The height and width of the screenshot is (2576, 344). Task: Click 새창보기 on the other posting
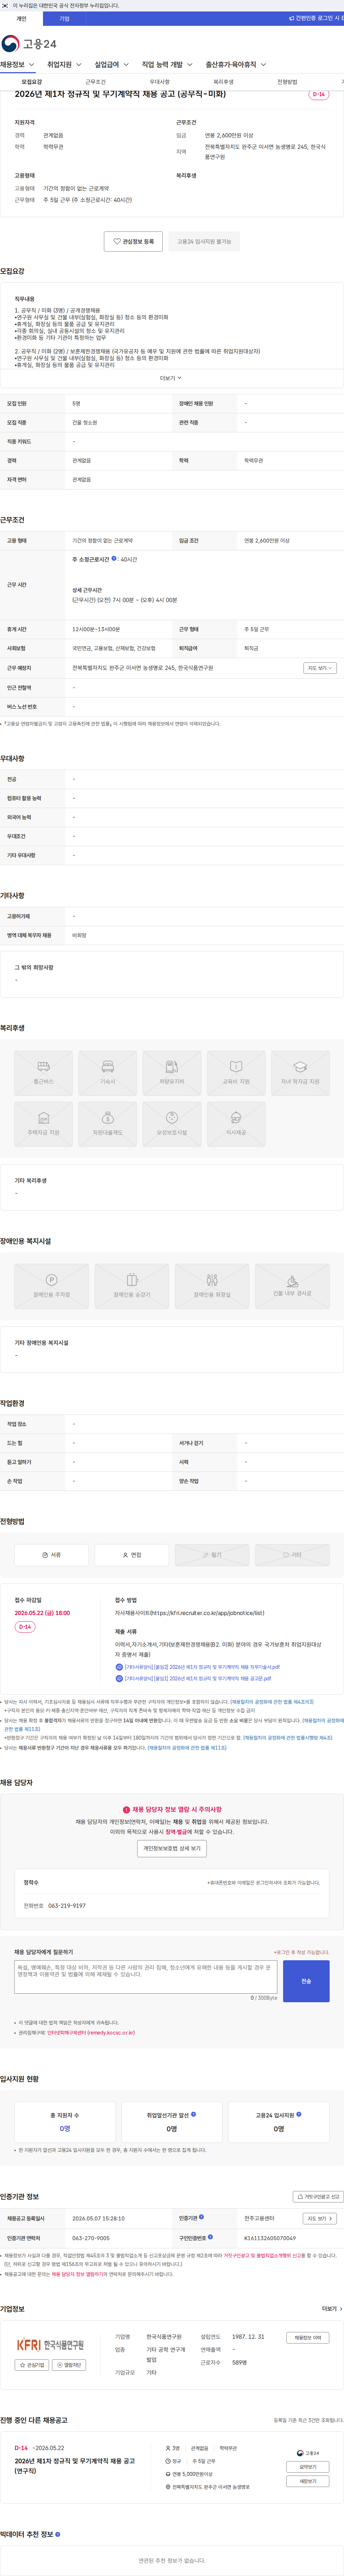(308, 2481)
